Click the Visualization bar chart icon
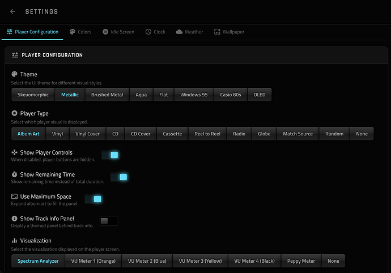 point(15,240)
